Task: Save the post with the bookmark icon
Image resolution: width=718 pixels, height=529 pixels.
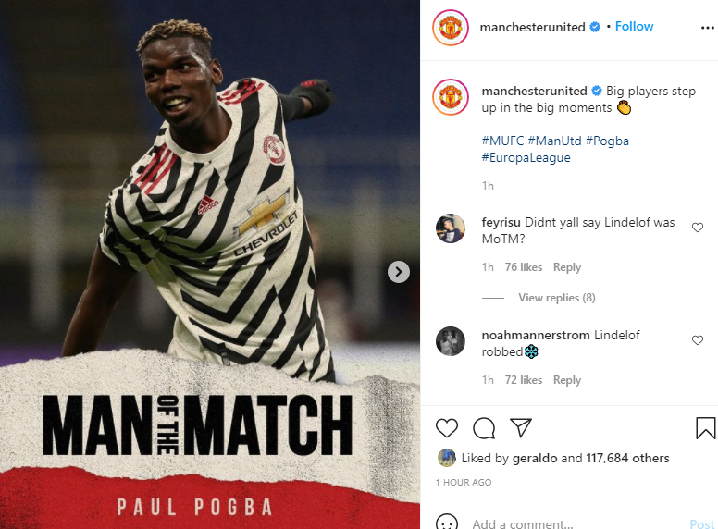Action: click(x=706, y=428)
